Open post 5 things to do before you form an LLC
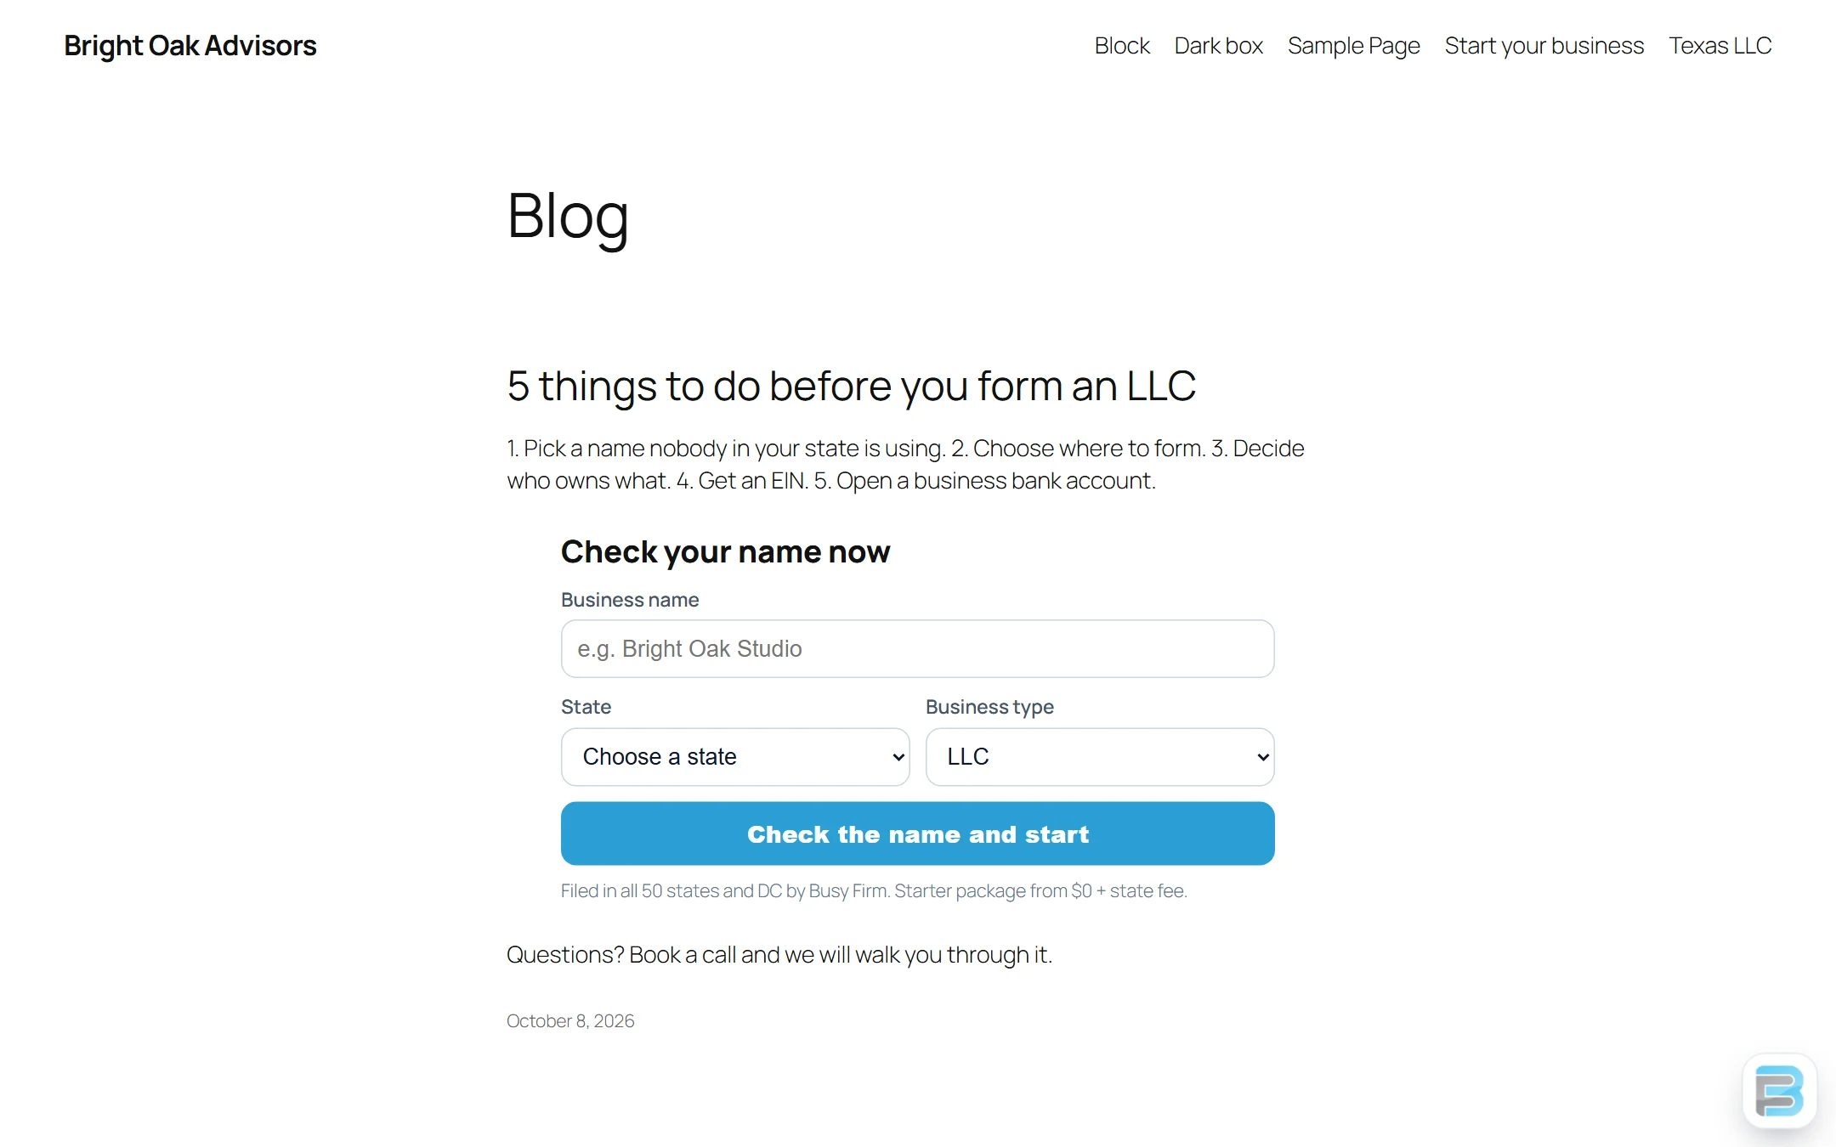This screenshot has width=1836, height=1147. point(851,387)
